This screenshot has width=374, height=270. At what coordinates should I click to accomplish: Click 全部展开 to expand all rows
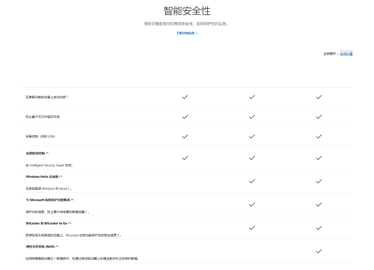tap(329, 54)
